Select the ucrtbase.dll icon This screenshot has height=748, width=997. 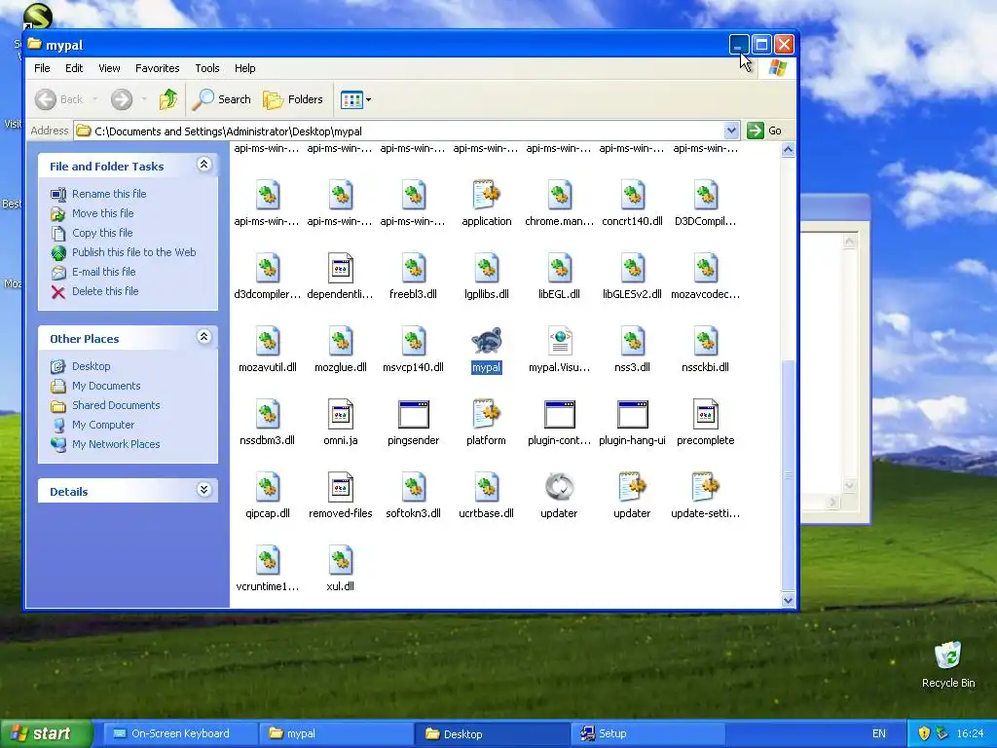click(487, 487)
